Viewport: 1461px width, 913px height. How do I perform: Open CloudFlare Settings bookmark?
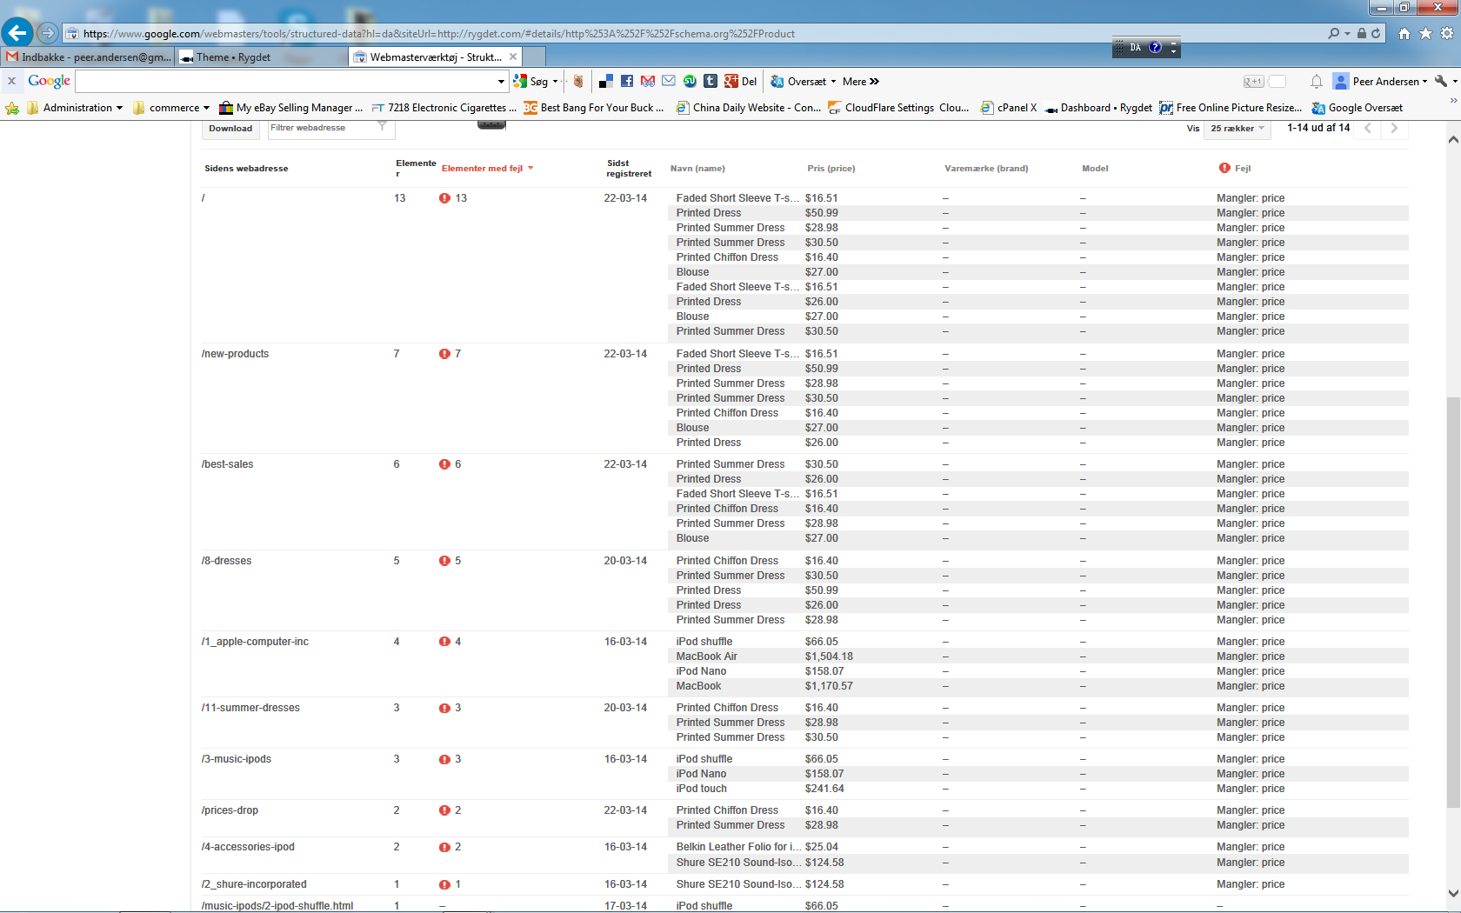tap(899, 108)
